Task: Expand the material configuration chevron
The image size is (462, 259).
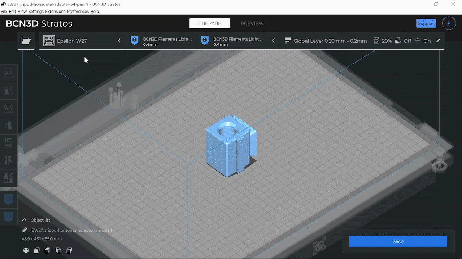Action: tap(273, 41)
